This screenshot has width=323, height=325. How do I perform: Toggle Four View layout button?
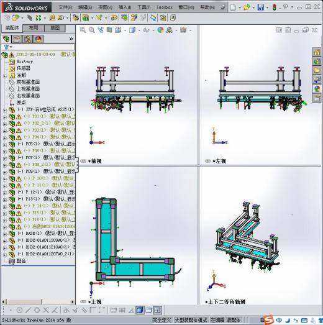(x=157, y=310)
